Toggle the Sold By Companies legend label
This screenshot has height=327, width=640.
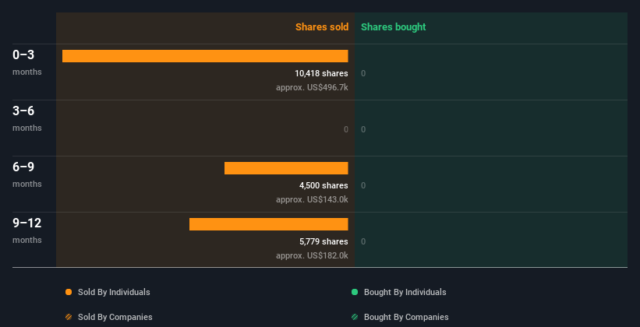pos(114,318)
